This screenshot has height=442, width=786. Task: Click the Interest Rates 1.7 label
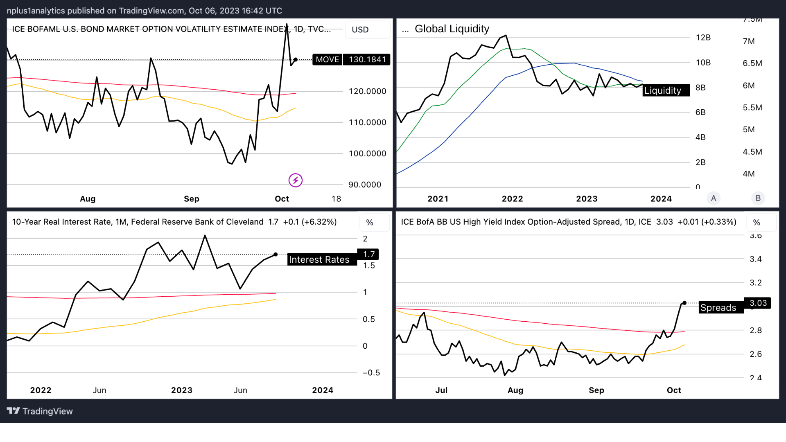[x=368, y=255]
